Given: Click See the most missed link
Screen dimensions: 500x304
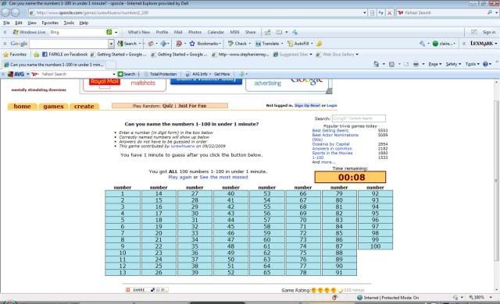Looking at the screenshot, I should coord(223,177).
